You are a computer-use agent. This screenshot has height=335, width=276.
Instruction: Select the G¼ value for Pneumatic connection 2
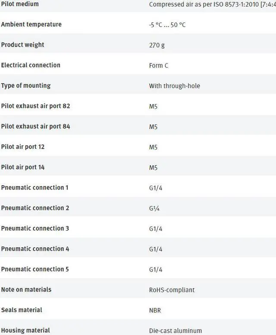(154, 208)
